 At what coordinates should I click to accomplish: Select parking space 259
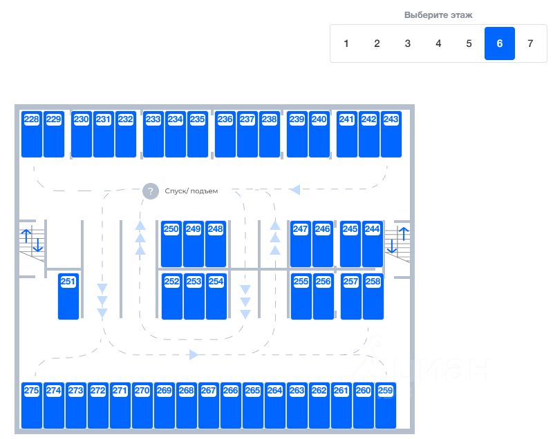386,406
